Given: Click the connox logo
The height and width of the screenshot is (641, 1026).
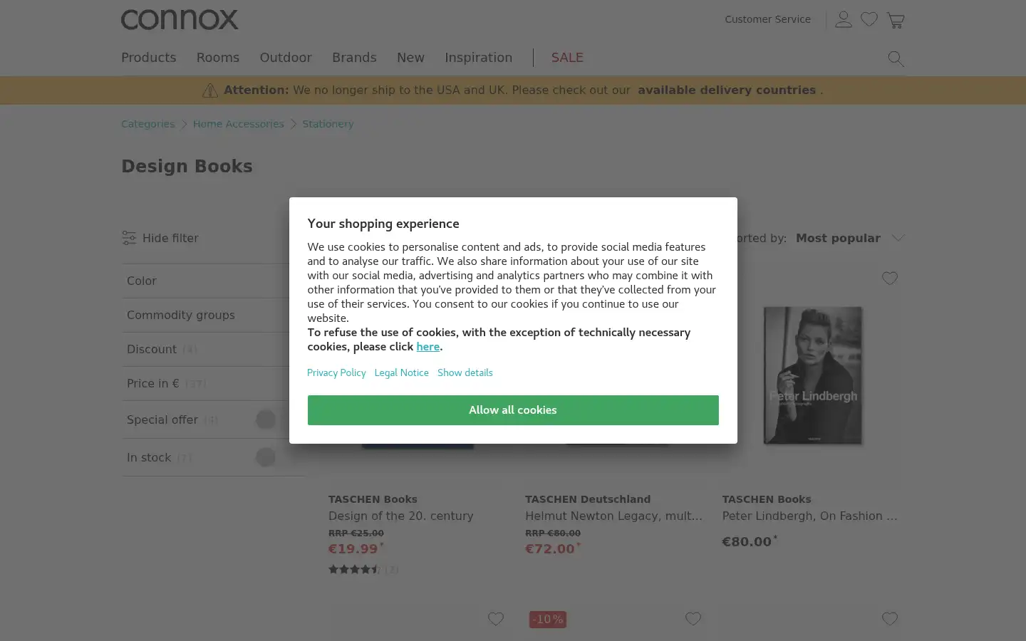Looking at the screenshot, I should tap(180, 20).
